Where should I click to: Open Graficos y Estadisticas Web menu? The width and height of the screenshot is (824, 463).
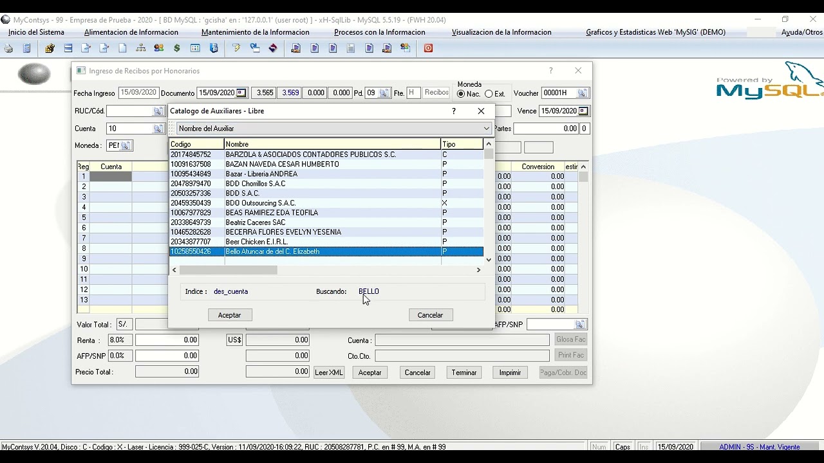655,32
